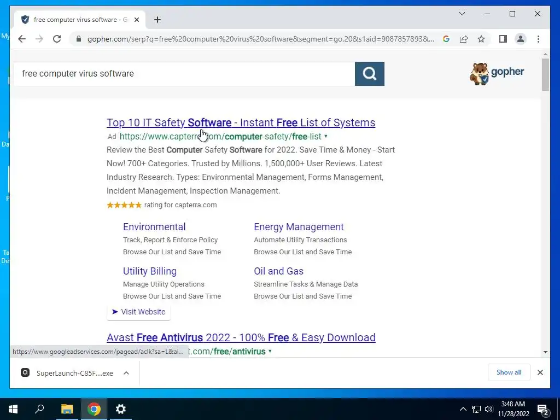
Task: Select the free computer virus software tab
Action: pyautogui.click(x=80, y=20)
